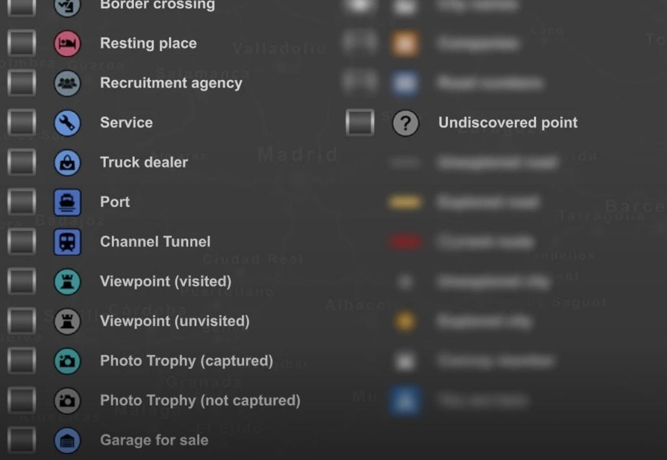The width and height of the screenshot is (667, 460).
Task: Click the Viewpoint (visited) tower icon
Action: point(67,282)
